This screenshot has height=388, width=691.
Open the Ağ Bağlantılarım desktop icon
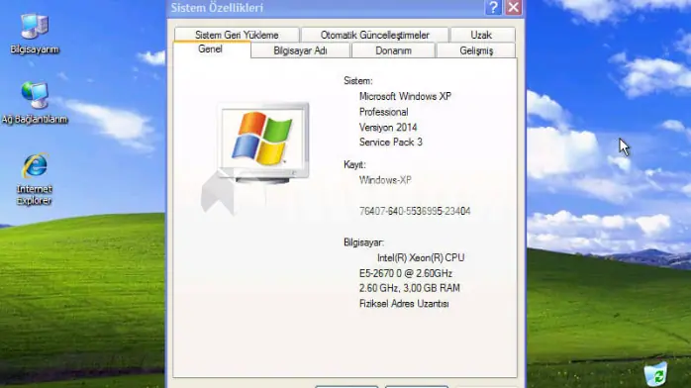[x=35, y=103]
